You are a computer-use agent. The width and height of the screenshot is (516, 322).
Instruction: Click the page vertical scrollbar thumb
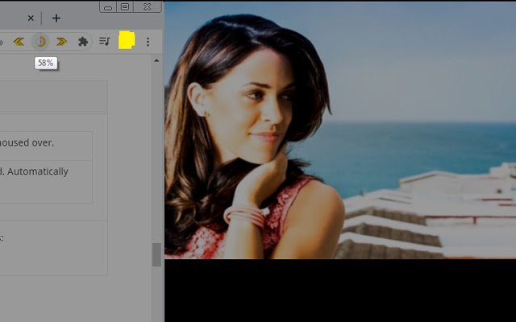click(x=156, y=254)
